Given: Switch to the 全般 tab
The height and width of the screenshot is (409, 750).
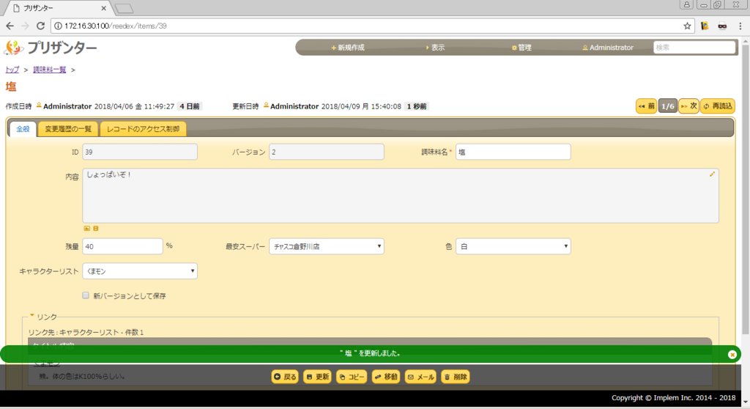Looking at the screenshot, I should tap(23, 129).
